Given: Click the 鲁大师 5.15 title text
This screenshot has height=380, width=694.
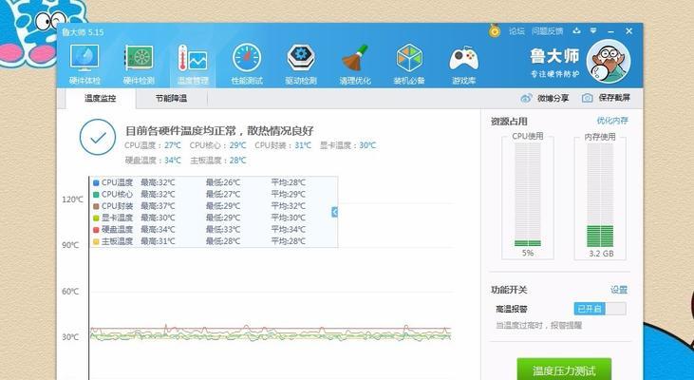Looking at the screenshot, I should (x=83, y=32).
